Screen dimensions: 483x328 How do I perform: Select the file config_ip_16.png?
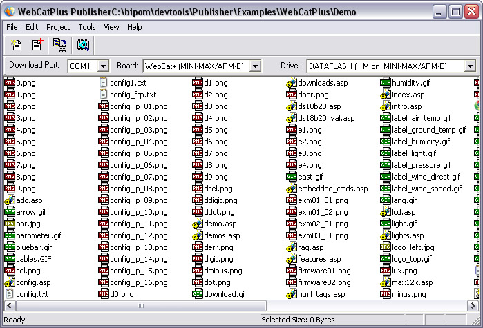tap(139, 282)
